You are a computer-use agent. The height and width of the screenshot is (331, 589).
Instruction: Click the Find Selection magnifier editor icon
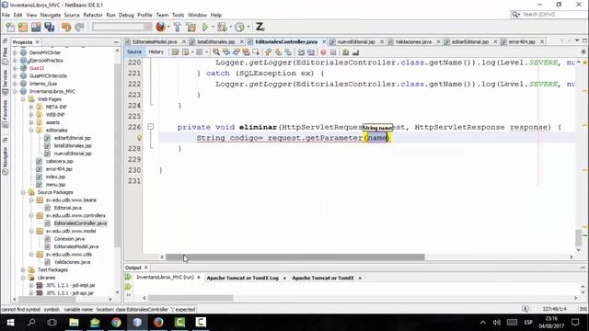point(216,52)
